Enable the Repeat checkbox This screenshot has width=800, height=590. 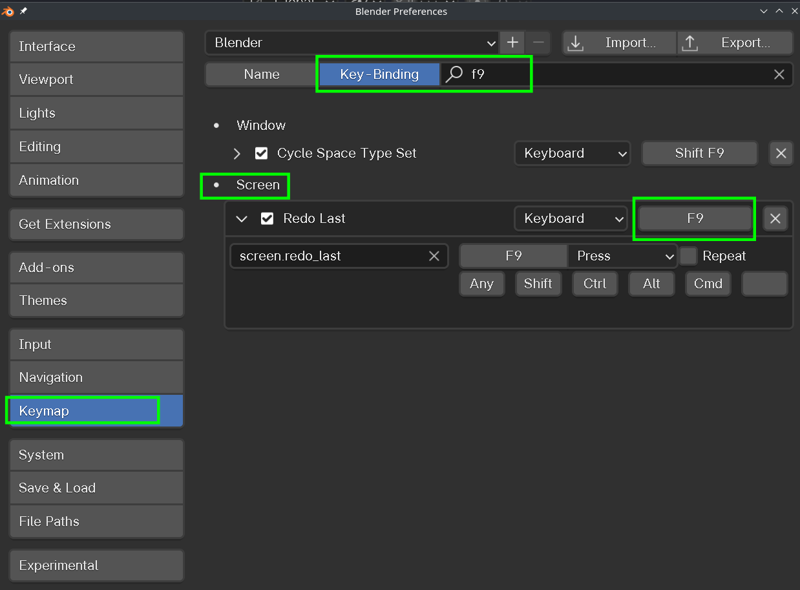tap(689, 256)
